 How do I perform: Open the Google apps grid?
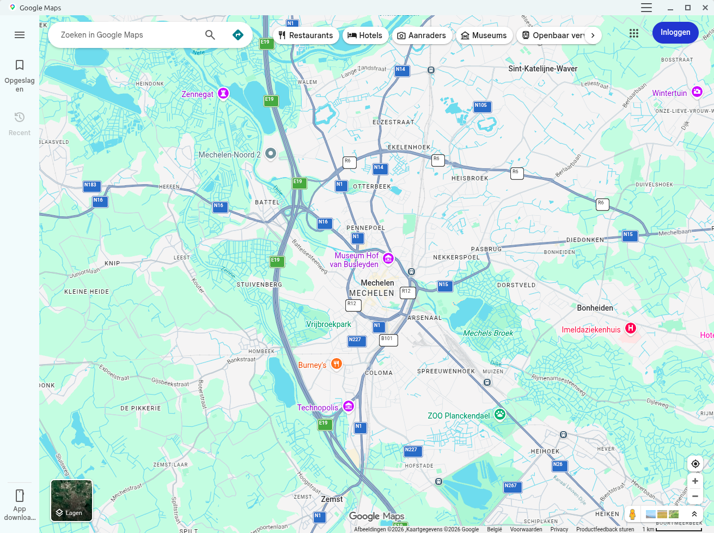click(x=634, y=33)
